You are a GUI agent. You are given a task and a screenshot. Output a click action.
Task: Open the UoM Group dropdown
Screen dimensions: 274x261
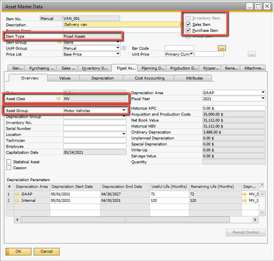[118, 48]
